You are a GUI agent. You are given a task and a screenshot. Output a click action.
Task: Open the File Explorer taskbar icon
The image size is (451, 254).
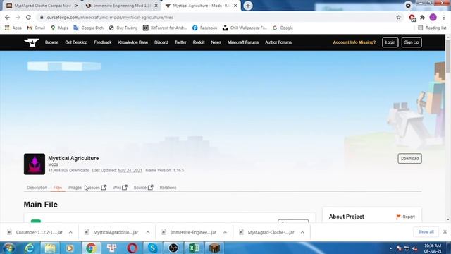click(x=50, y=248)
